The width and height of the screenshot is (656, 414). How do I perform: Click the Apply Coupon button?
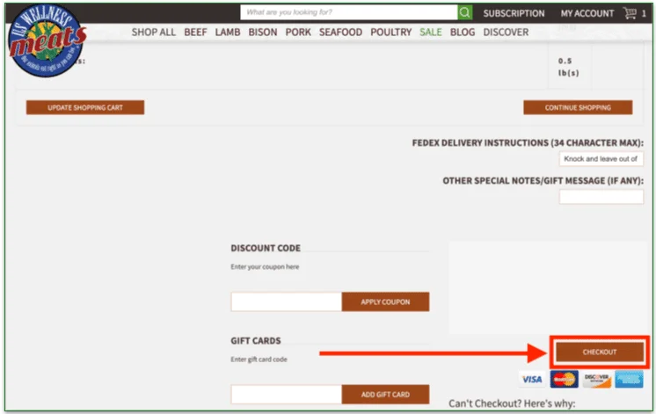(385, 301)
